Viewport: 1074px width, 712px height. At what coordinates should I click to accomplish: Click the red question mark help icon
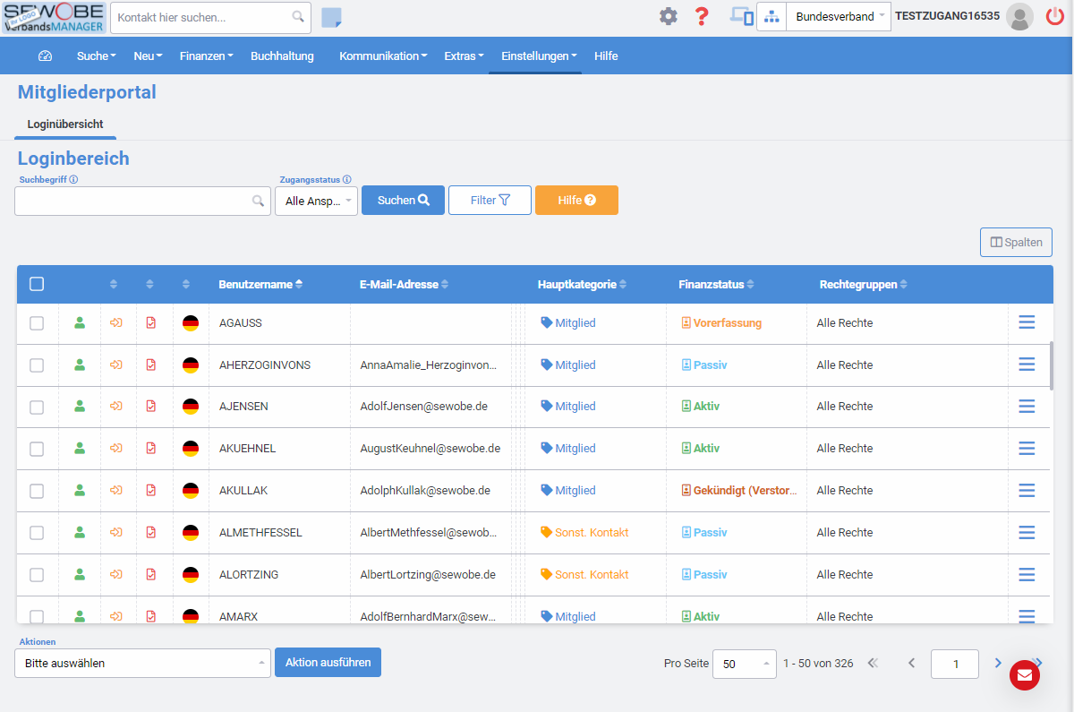point(702,16)
